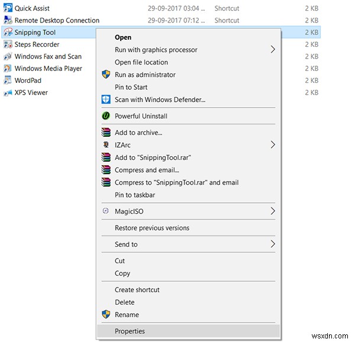Choose Create shortcut

188,290
